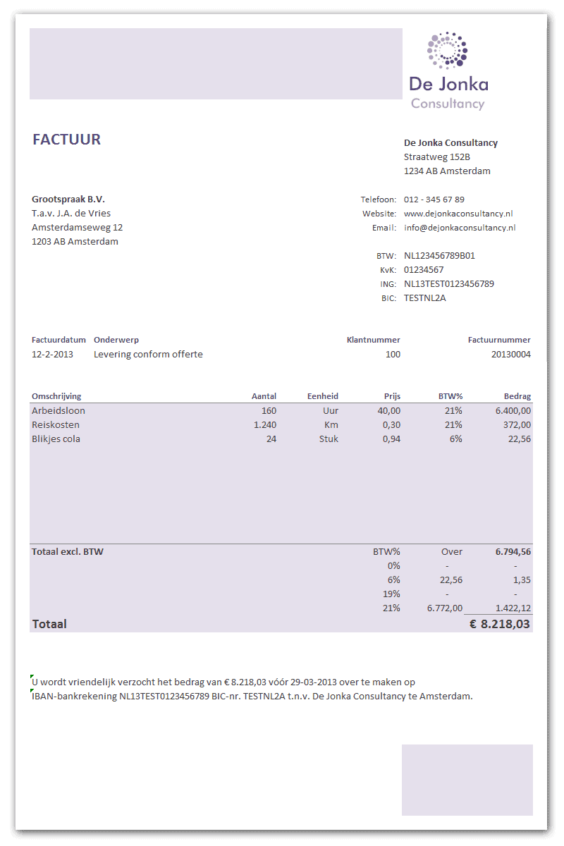
Task: Click the De Jonka Consultancy circular dot logo
Action: point(448,51)
